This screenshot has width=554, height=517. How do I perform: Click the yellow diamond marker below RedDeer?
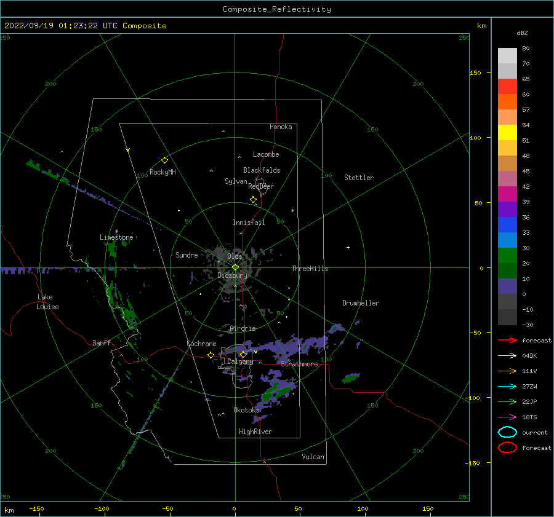pyautogui.click(x=253, y=200)
